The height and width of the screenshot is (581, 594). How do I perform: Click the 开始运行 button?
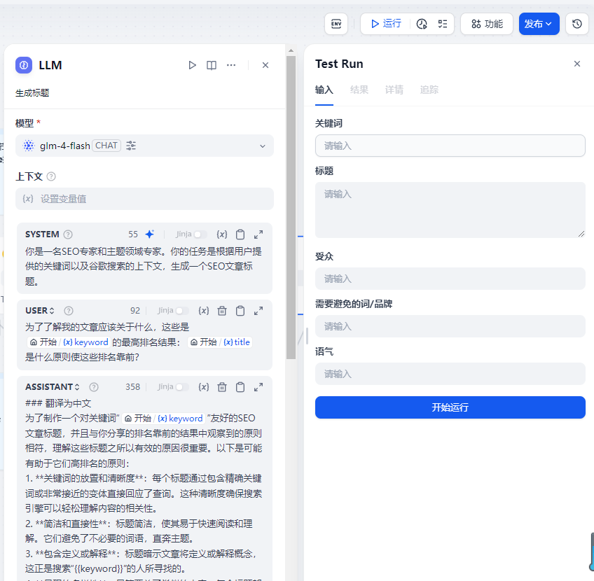click(x=450, y=407)
